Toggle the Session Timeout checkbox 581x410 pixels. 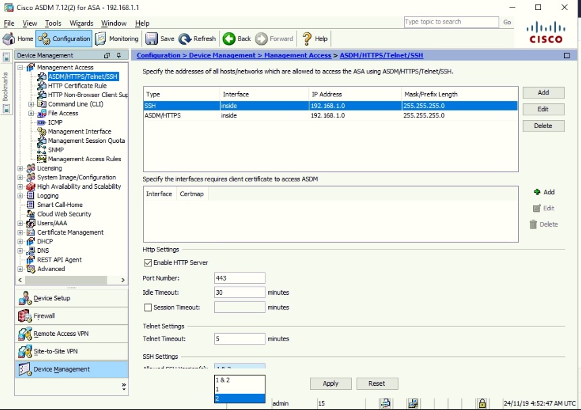click(x=148, y=307)
